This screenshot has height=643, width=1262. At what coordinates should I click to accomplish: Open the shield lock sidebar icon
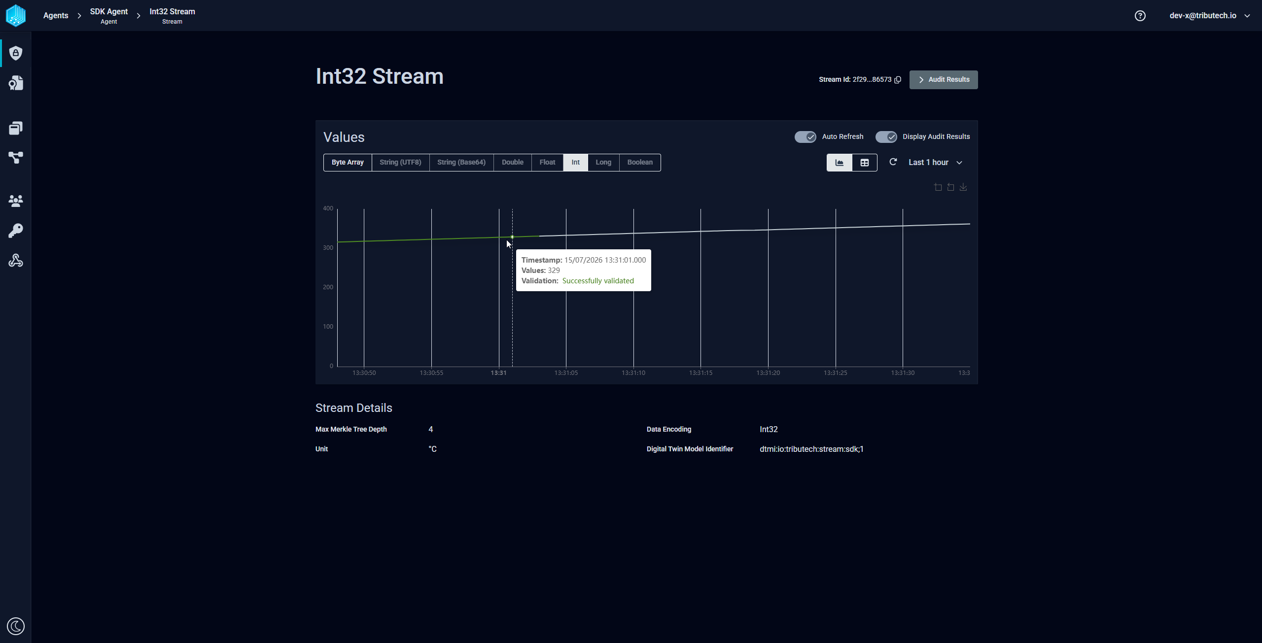point(16,53)
